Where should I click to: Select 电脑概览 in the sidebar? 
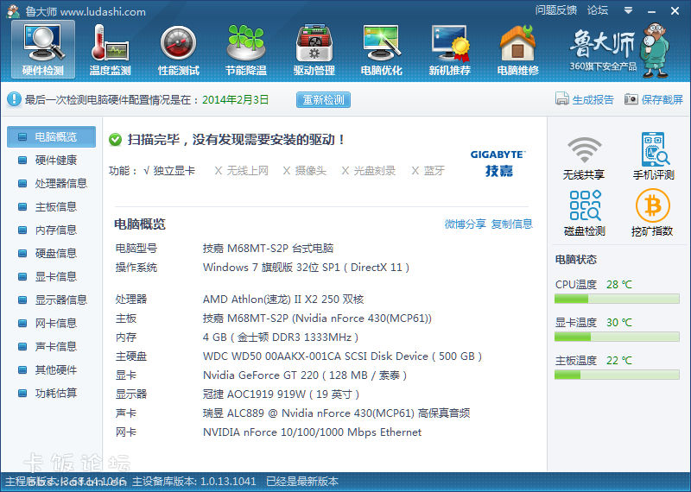pos(51,137)
